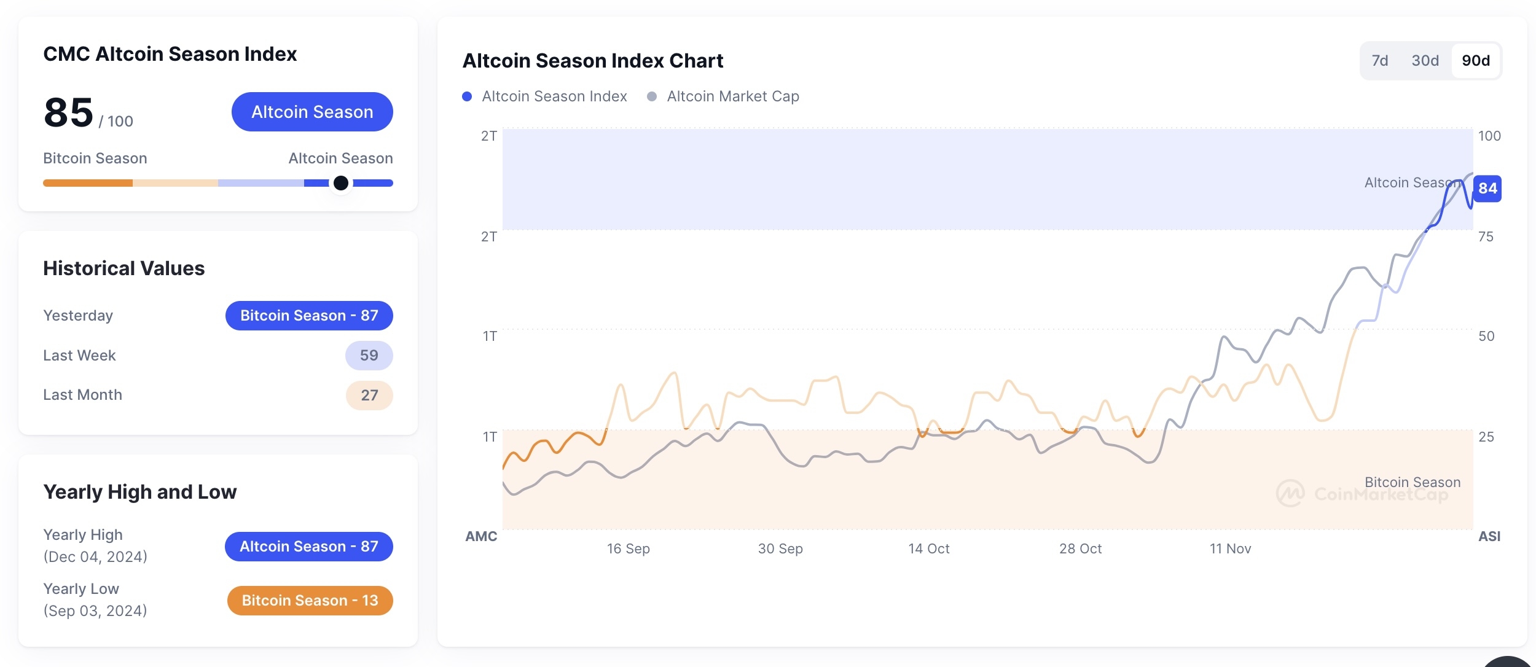Toggle the Altcoin Market Cap series label
The width and height of the screenshot is (1536, 667).
tap(733, 96)
